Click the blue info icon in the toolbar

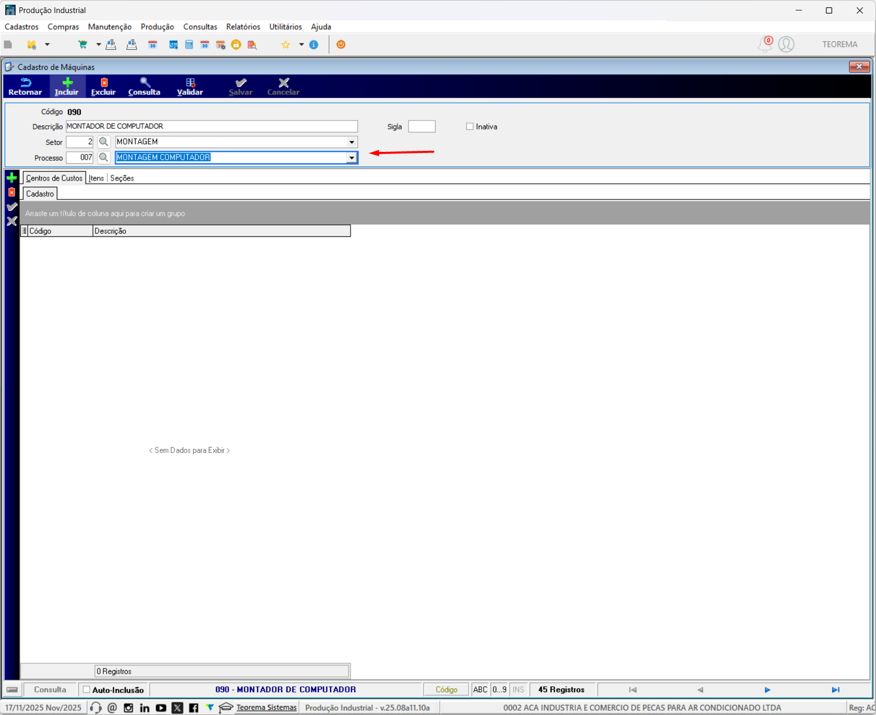(314, 44)
